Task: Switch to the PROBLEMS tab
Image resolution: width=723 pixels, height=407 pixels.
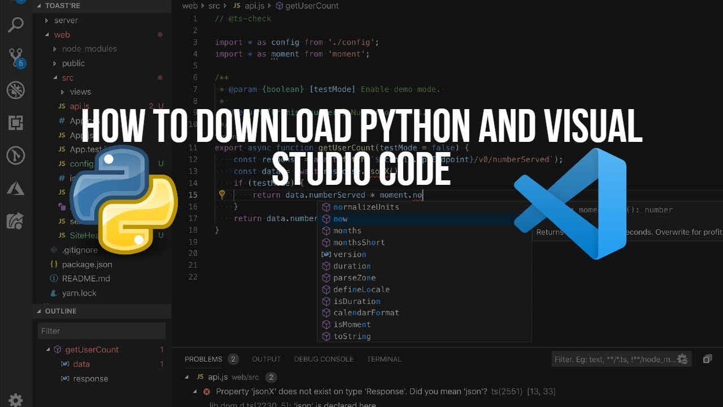Action: [x=203, y=359]
